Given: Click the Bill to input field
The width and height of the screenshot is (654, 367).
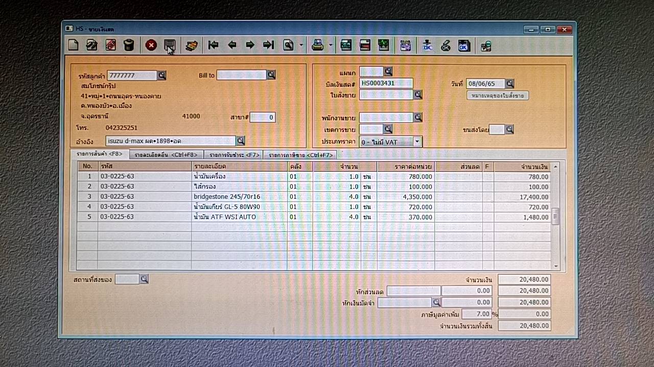Looking at the screenshot, I should tap(241, 75).
